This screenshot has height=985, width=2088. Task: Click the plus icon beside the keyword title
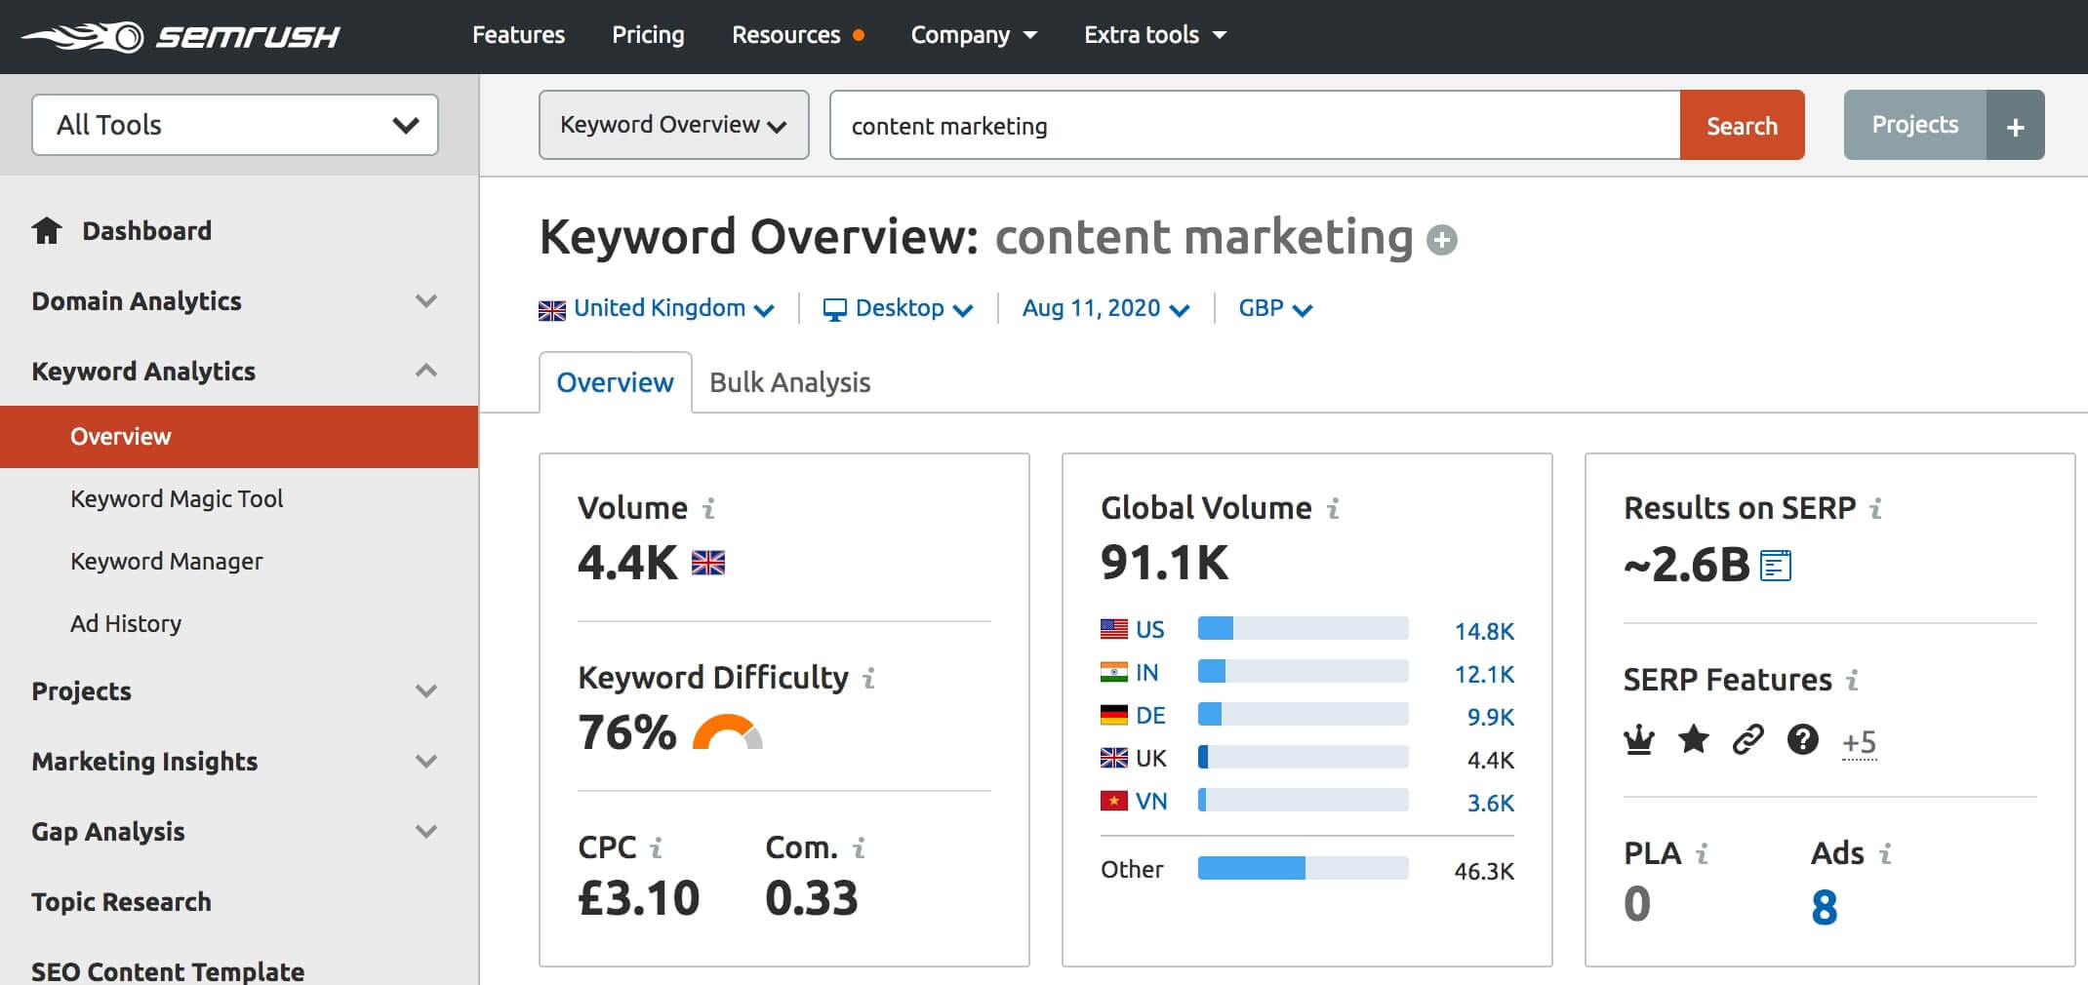click(1442, 238)
